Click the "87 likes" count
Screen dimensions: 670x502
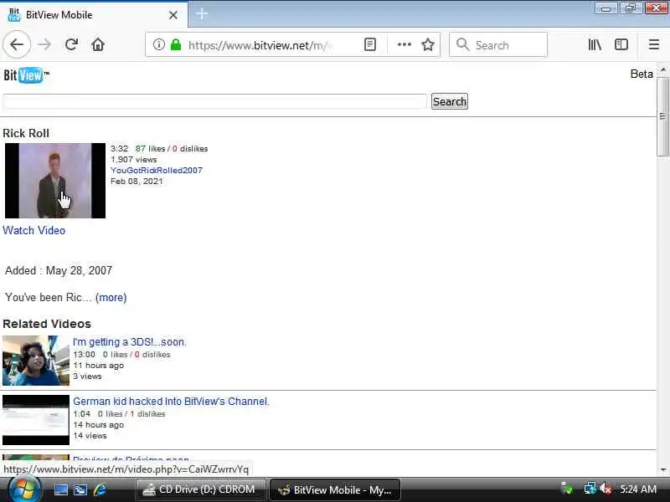[150, 149]
